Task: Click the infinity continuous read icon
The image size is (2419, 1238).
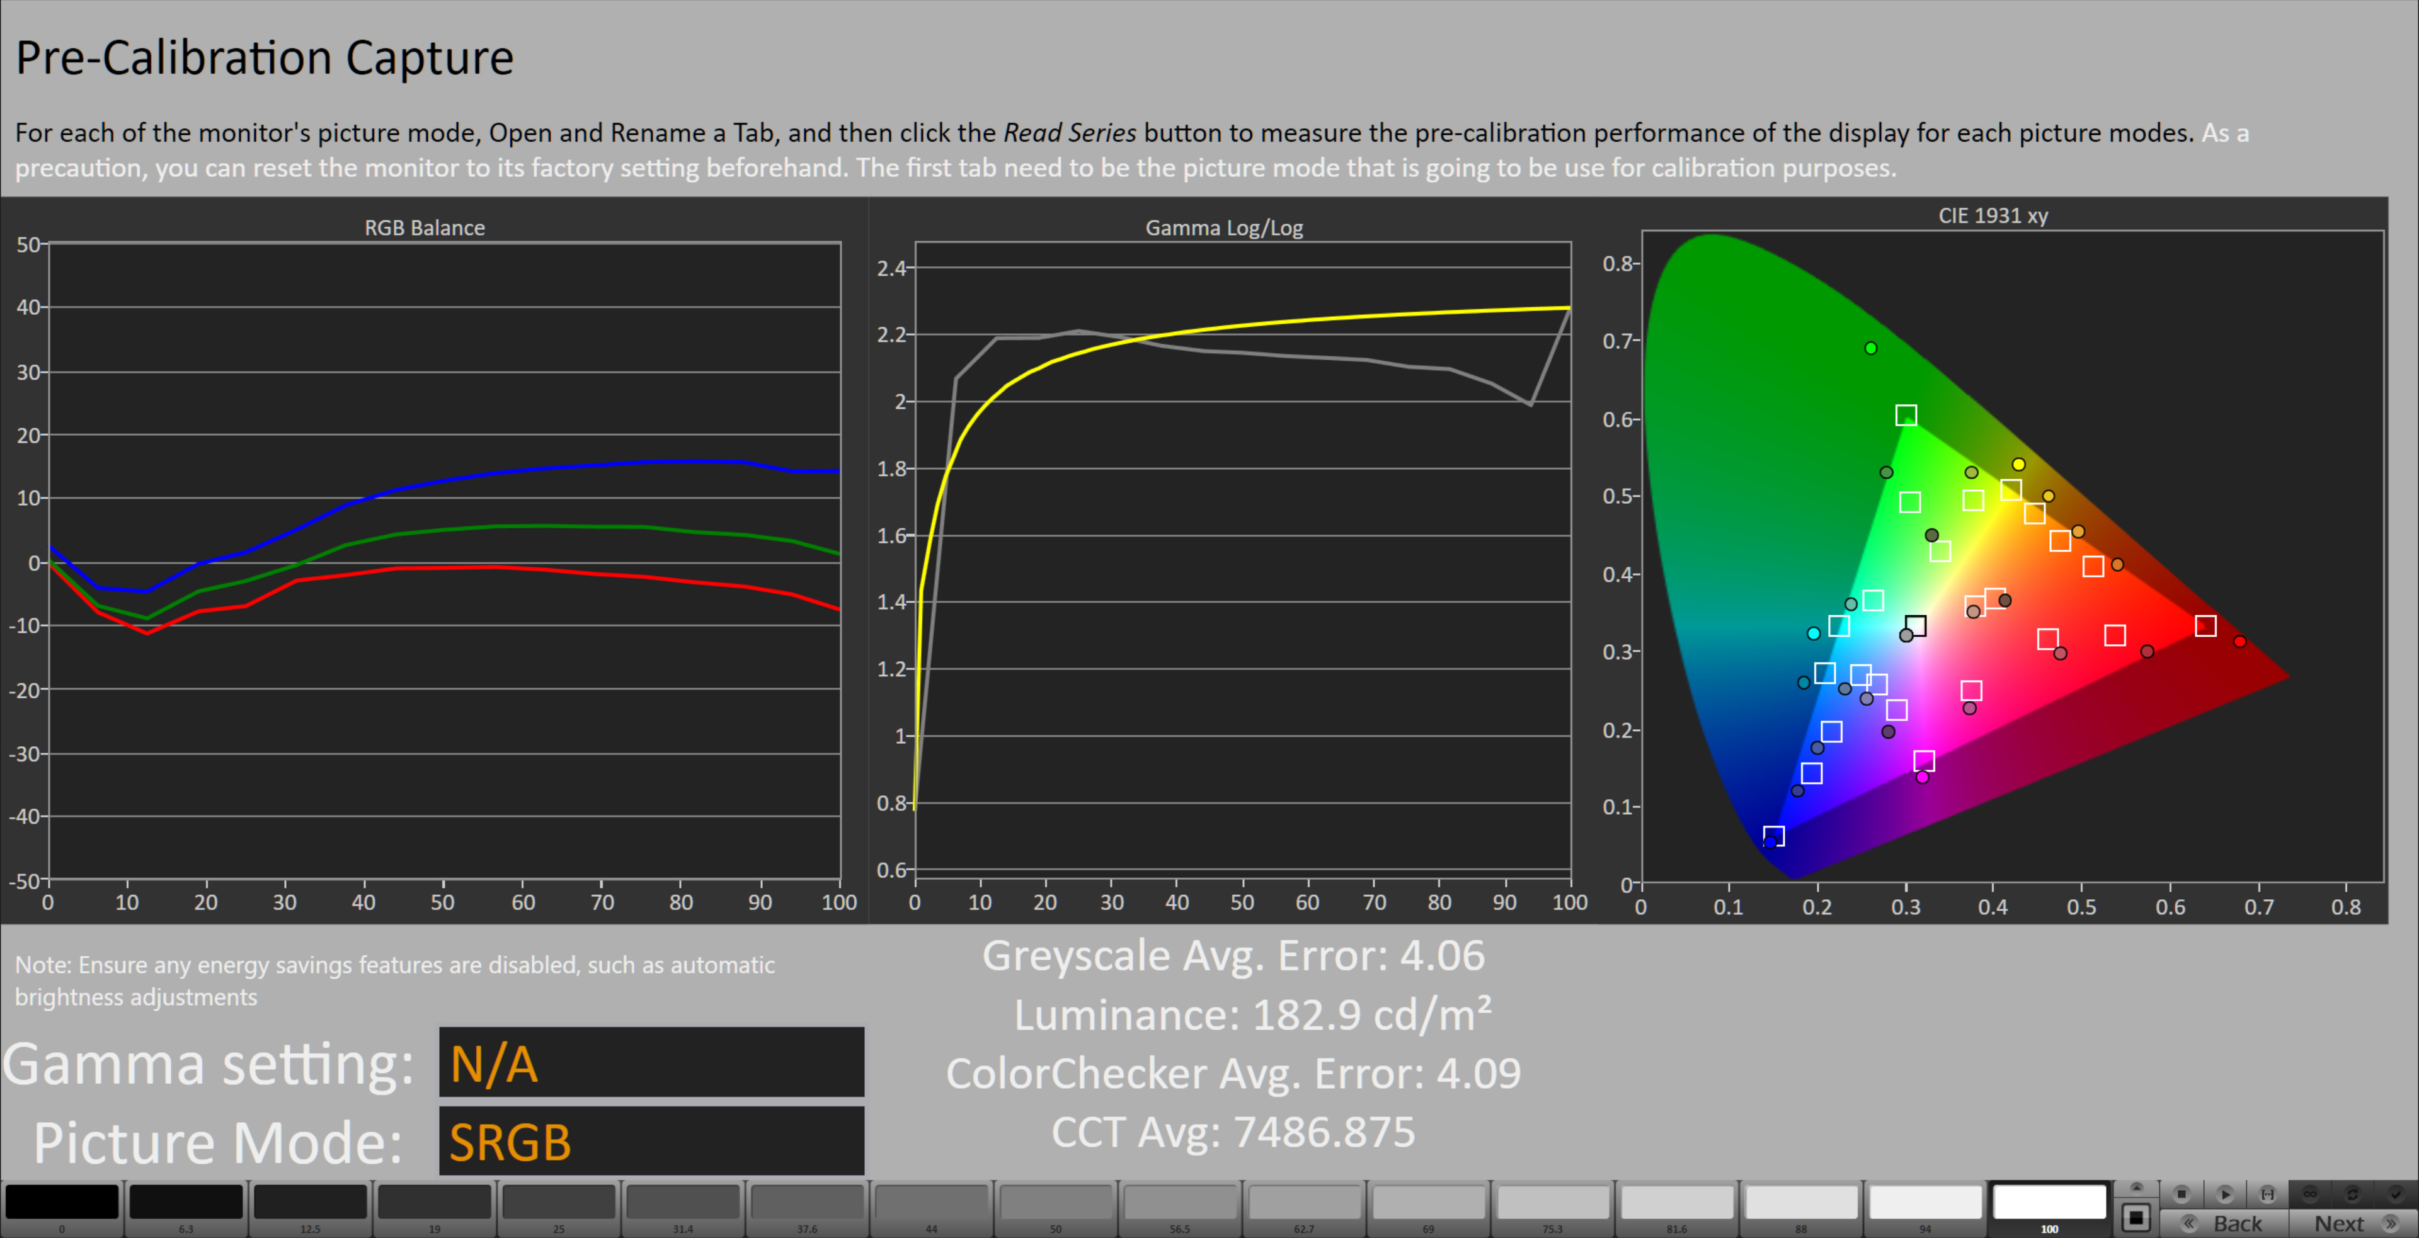Action: point(2310,1194)
